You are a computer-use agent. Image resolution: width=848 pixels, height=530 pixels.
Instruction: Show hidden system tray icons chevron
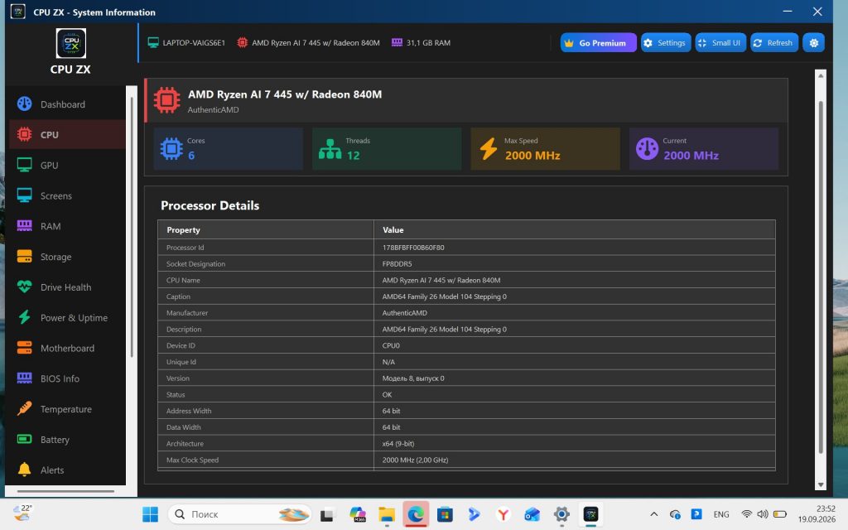click(654, 514)
